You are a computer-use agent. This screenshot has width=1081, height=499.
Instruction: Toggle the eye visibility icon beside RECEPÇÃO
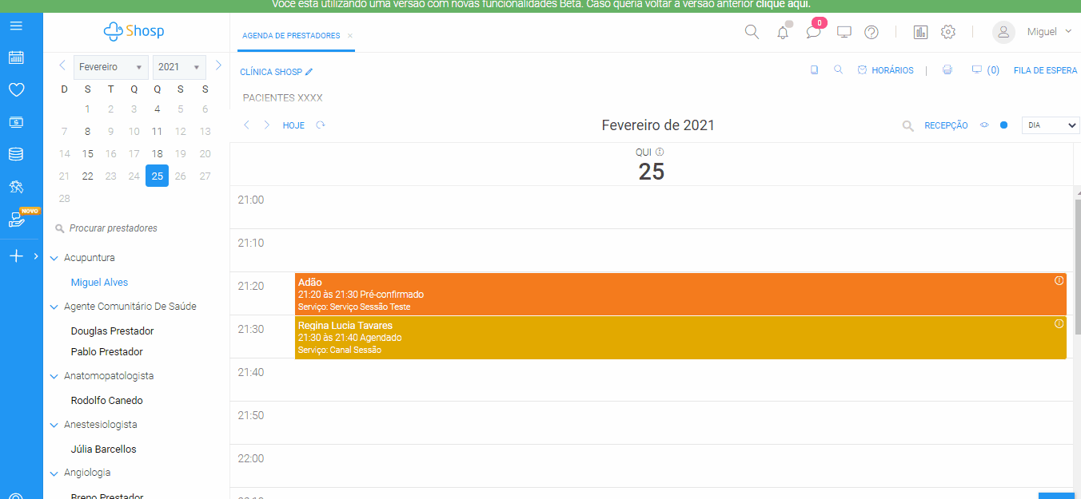985,125
